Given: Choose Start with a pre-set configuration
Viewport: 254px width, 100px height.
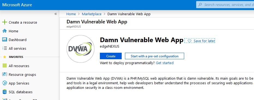Looking at the screenshot, I should pyautogui.click(x=154, y=56).
